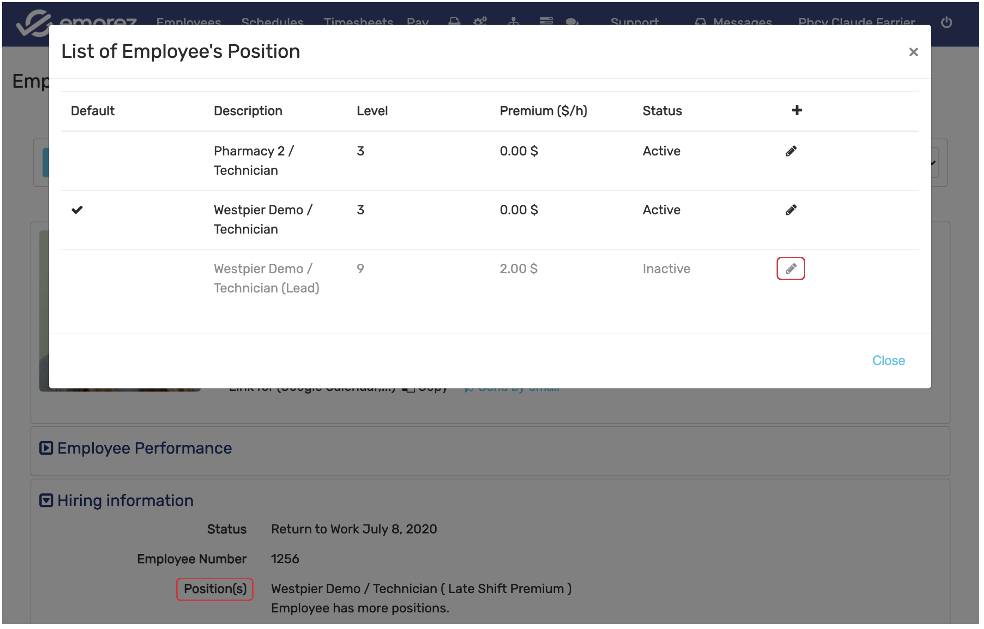984x629 pixels.
Task: Click the Status column header
Action: coord(662,111)
